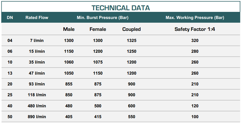Viewport: 241px width, 125px height.
Task: Select the Coupled subheader
Action: (131, 29)
